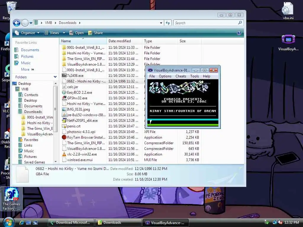Collapse the Folders pane
Image resolution: width=303 pixels, height=227 pixels.
pos(55,77)
